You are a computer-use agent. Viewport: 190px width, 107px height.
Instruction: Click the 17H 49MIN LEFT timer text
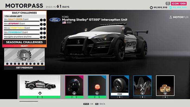[13, 16]
